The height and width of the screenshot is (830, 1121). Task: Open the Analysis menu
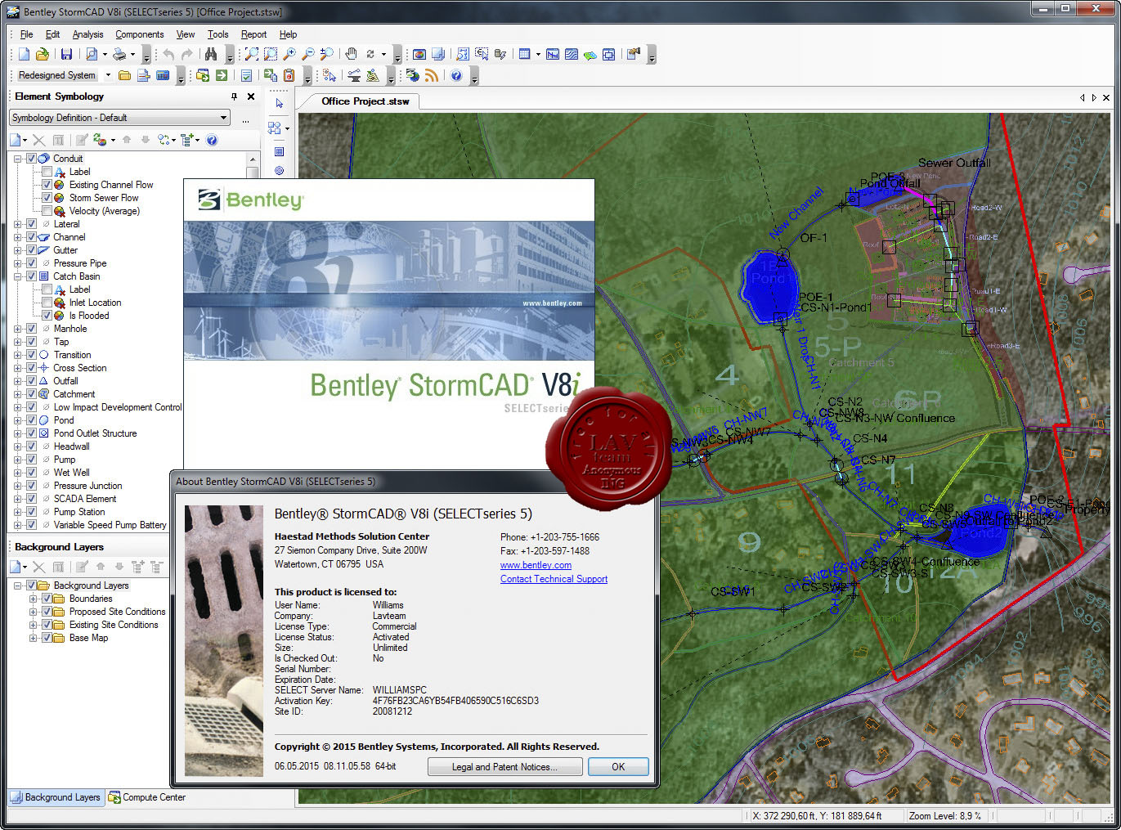(87, 34)
